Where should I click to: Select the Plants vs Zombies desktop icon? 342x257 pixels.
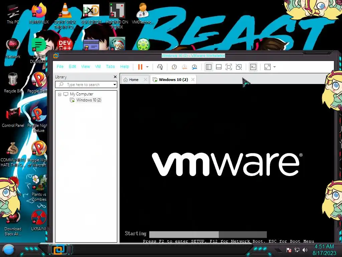tap(39, 188)
